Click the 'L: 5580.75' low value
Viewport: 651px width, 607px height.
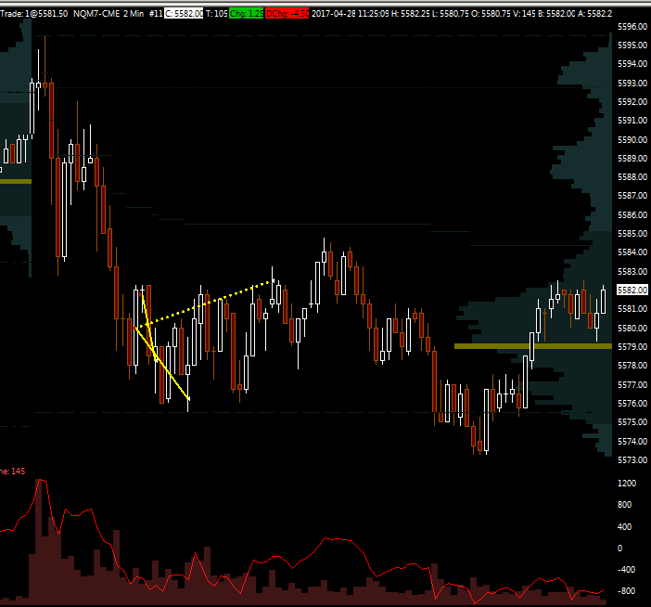tap(450, 14)
